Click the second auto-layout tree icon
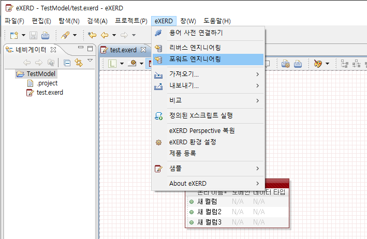The height and width of the screenshot is (239, 367). (356, 64)
